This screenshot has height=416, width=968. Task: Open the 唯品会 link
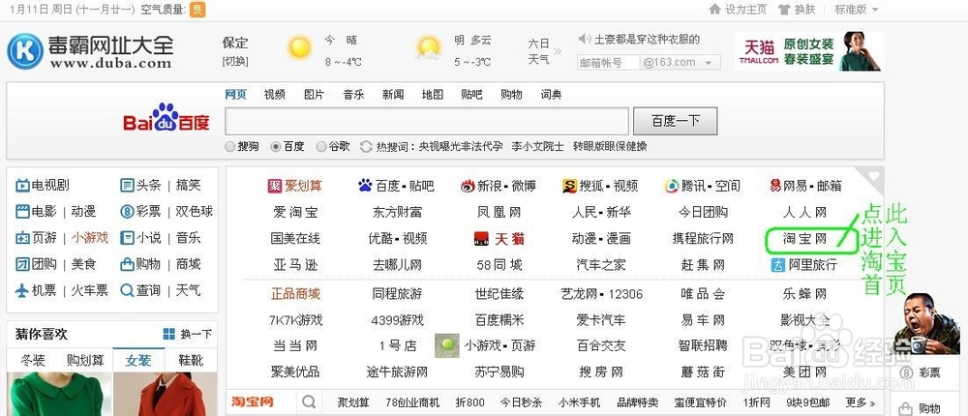703,294
